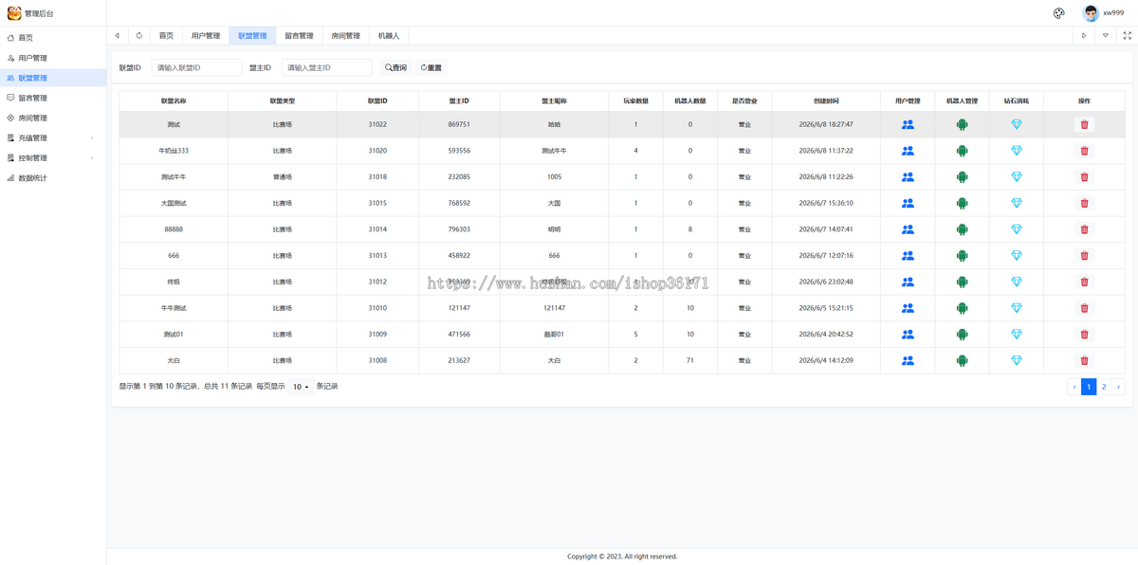Open the records-per-page dropdown
Viewport: 1138px width, 565px height.
pos(301,387)
